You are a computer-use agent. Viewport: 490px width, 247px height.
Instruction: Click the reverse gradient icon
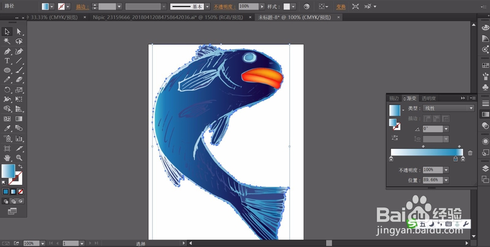(x=394, y=138)
